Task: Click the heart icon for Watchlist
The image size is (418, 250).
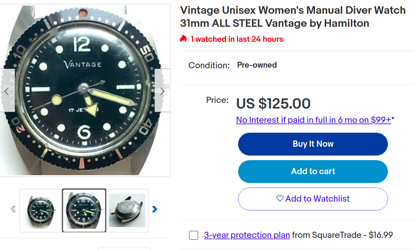Action: coord(280,198)
